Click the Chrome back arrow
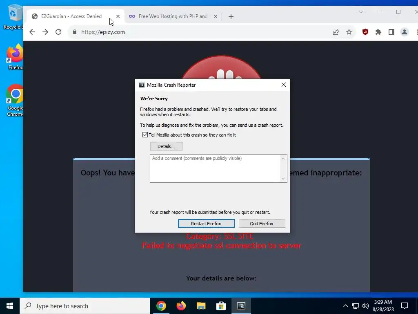The image size is (418, 314). click(x=32, y=32)
